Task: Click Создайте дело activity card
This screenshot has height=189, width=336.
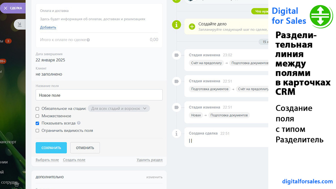Action: tap(226, 27)
